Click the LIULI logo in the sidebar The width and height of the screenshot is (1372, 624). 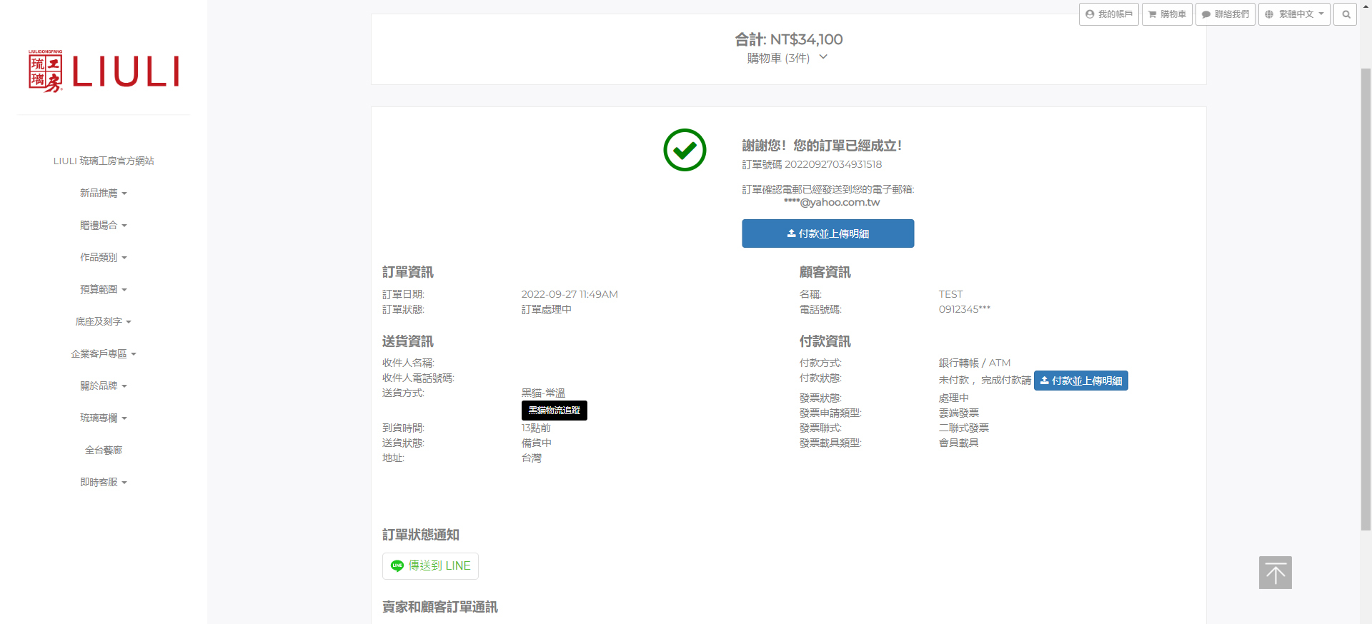coord(104,71)
